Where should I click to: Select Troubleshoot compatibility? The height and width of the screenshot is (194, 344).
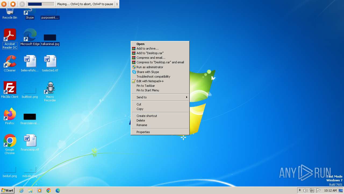click(160, 77)
